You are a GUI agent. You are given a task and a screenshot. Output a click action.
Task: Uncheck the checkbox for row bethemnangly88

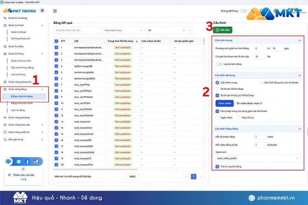pos(56,66)
